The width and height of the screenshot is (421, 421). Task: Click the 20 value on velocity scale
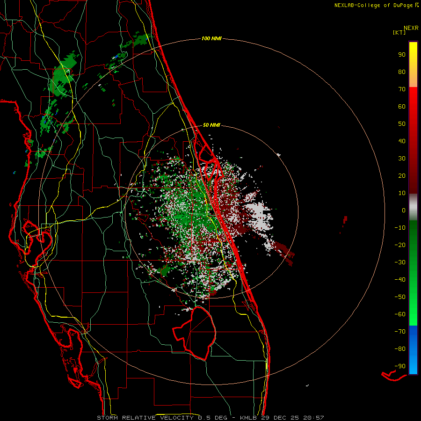point(402,176)
